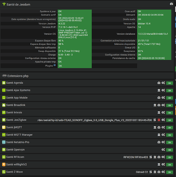The image size is (176, 177).
Task: Click the daemon building icon in Santé Intesis row
Action: [159, 112]
